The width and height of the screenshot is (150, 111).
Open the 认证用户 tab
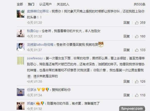pyautogui.click(x=46, y=4)
